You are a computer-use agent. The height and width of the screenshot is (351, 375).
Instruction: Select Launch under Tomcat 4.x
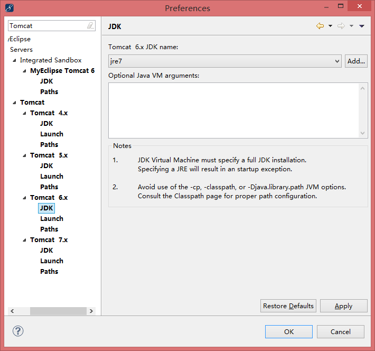[52, 134]
